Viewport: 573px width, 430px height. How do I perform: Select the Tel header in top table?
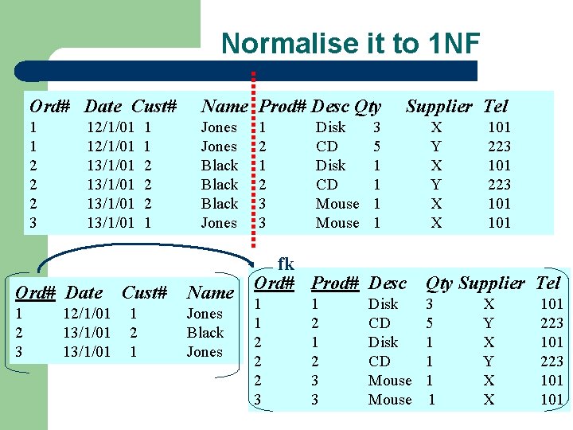point(496,106)
